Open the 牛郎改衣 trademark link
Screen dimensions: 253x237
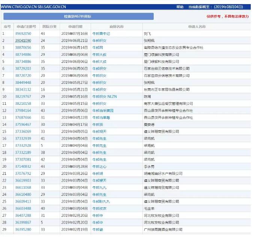coord(99,209)
